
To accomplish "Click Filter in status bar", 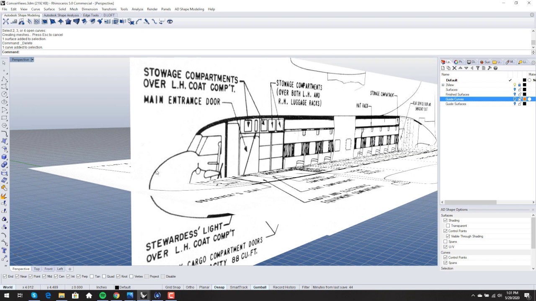I will [x=306, y=287].
